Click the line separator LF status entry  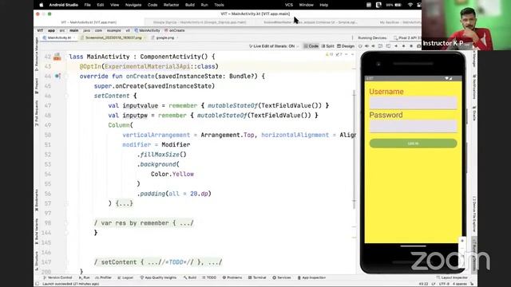(434, 284)
